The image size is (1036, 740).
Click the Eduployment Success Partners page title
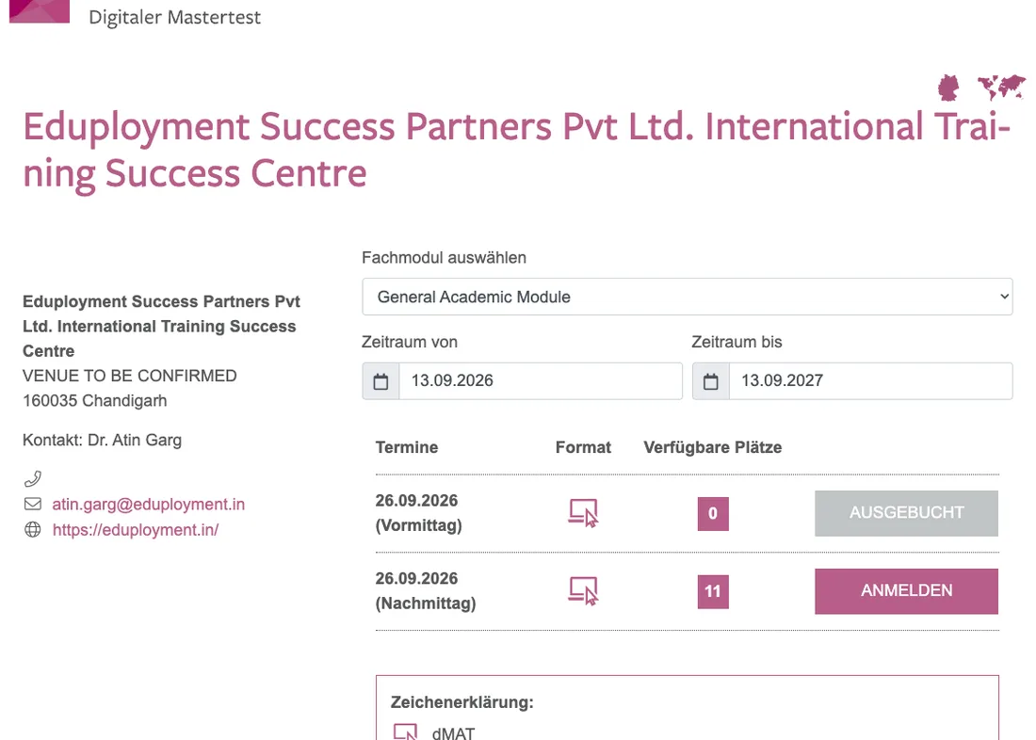pos(517,150)
